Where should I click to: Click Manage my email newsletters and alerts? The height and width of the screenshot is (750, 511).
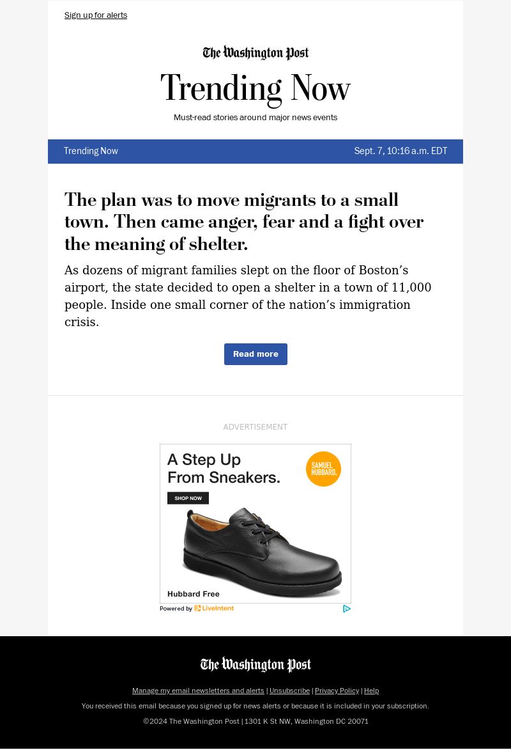(198, 691)
